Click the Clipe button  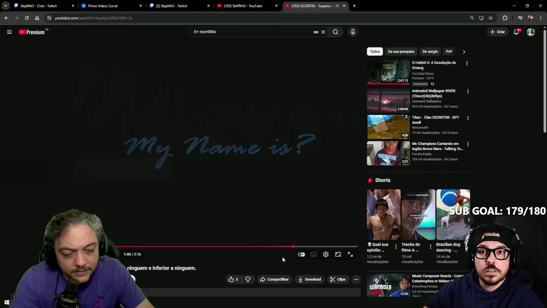point(338,279)
